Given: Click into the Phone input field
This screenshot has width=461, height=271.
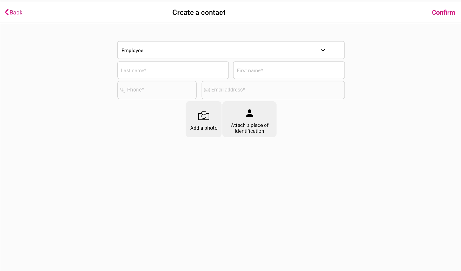Looking at the screenshot, I should (x=157, y=90).
